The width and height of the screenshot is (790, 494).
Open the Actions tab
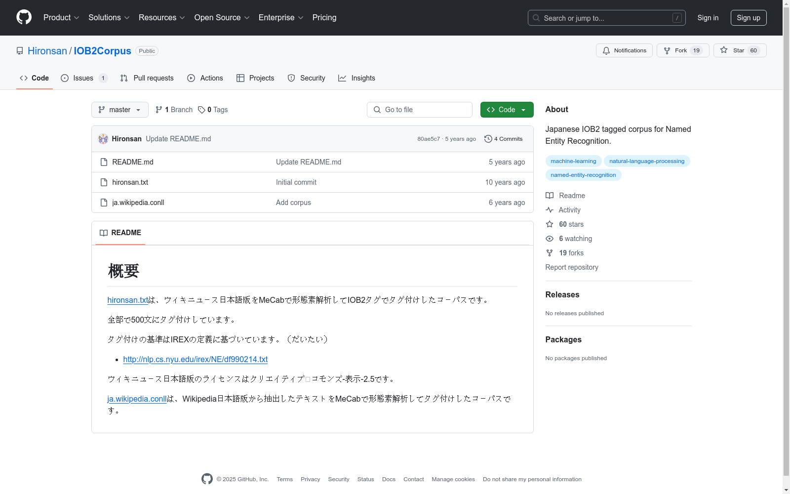click(205, 78)
